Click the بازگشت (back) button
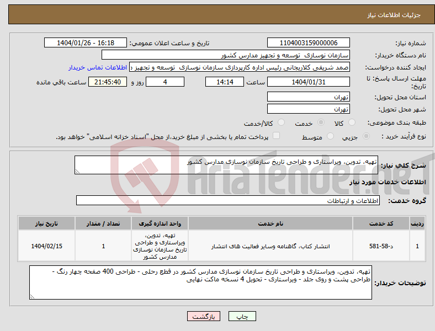The height and width of the screenshot is (331, 435). [x=204, y=316]
